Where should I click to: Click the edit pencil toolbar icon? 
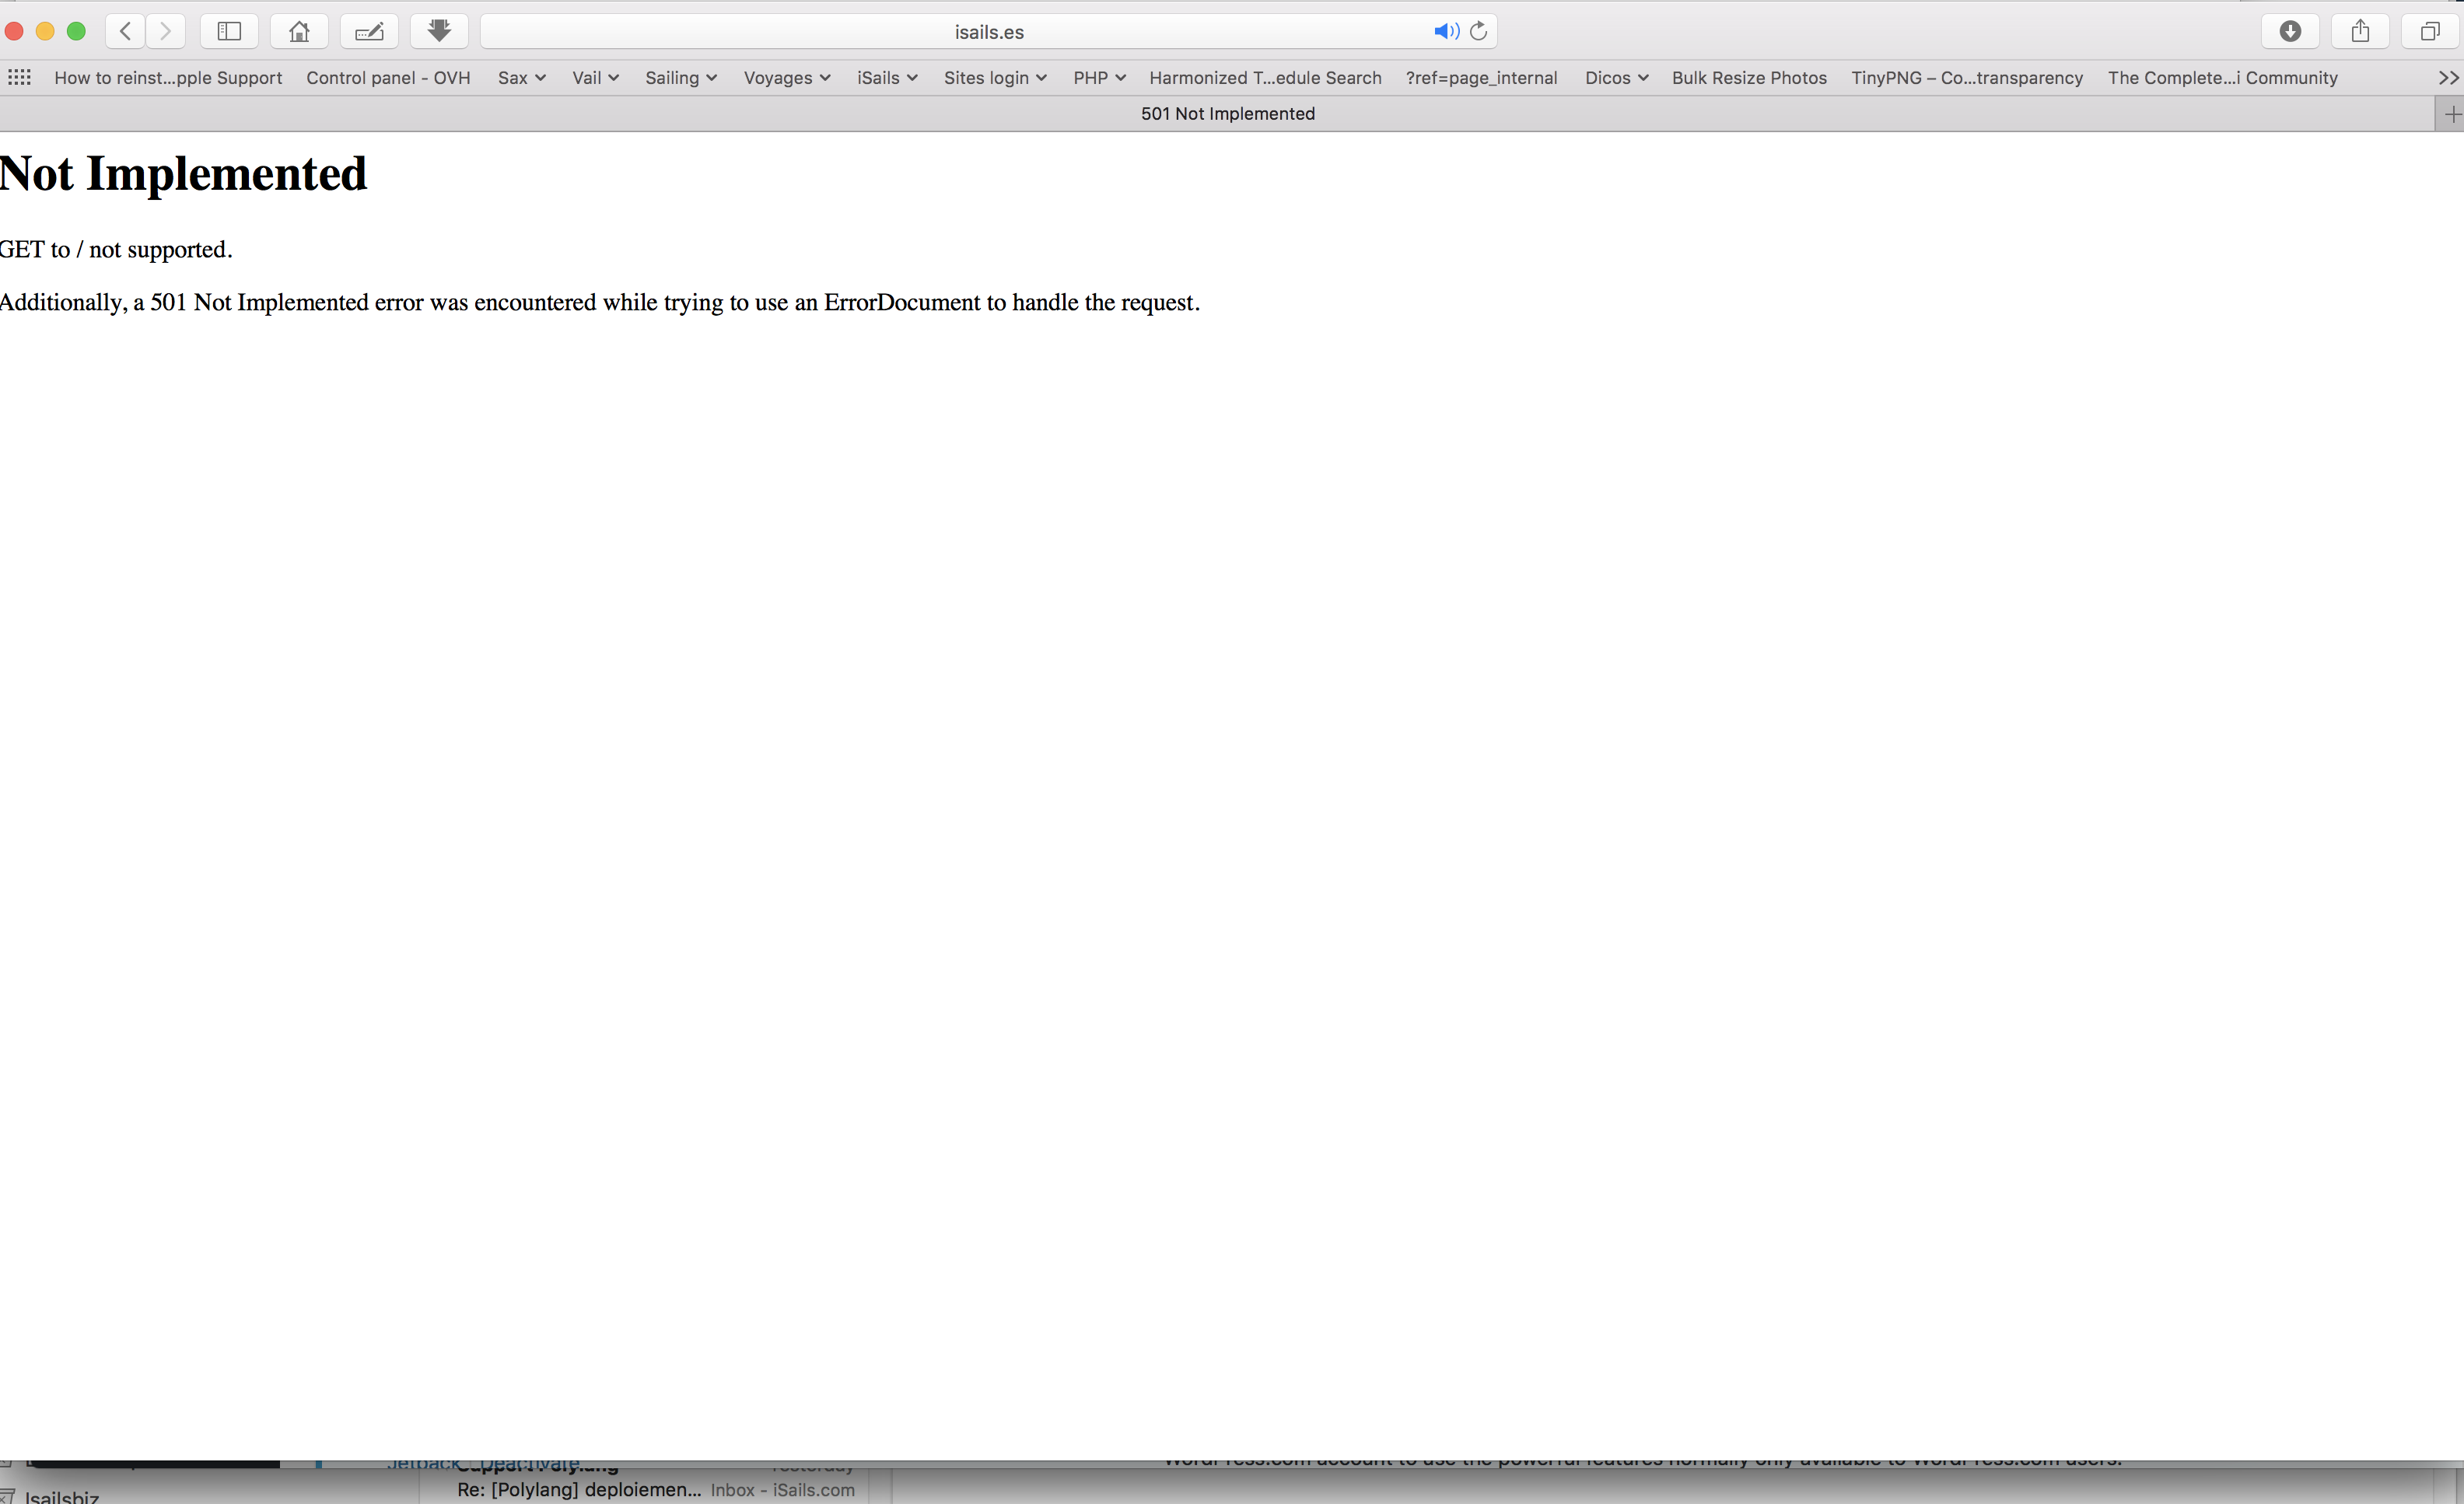tap(369, 32)
